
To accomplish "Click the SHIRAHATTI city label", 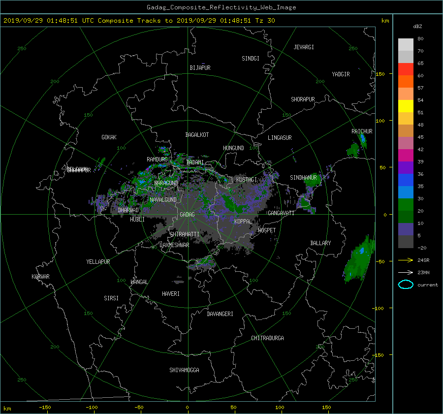I will tap(185, 234).
